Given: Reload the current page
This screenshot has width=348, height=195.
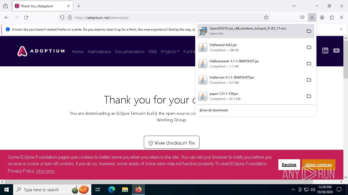Looking at the screenshot, I should pyautogui.click(x=26, y=18).
